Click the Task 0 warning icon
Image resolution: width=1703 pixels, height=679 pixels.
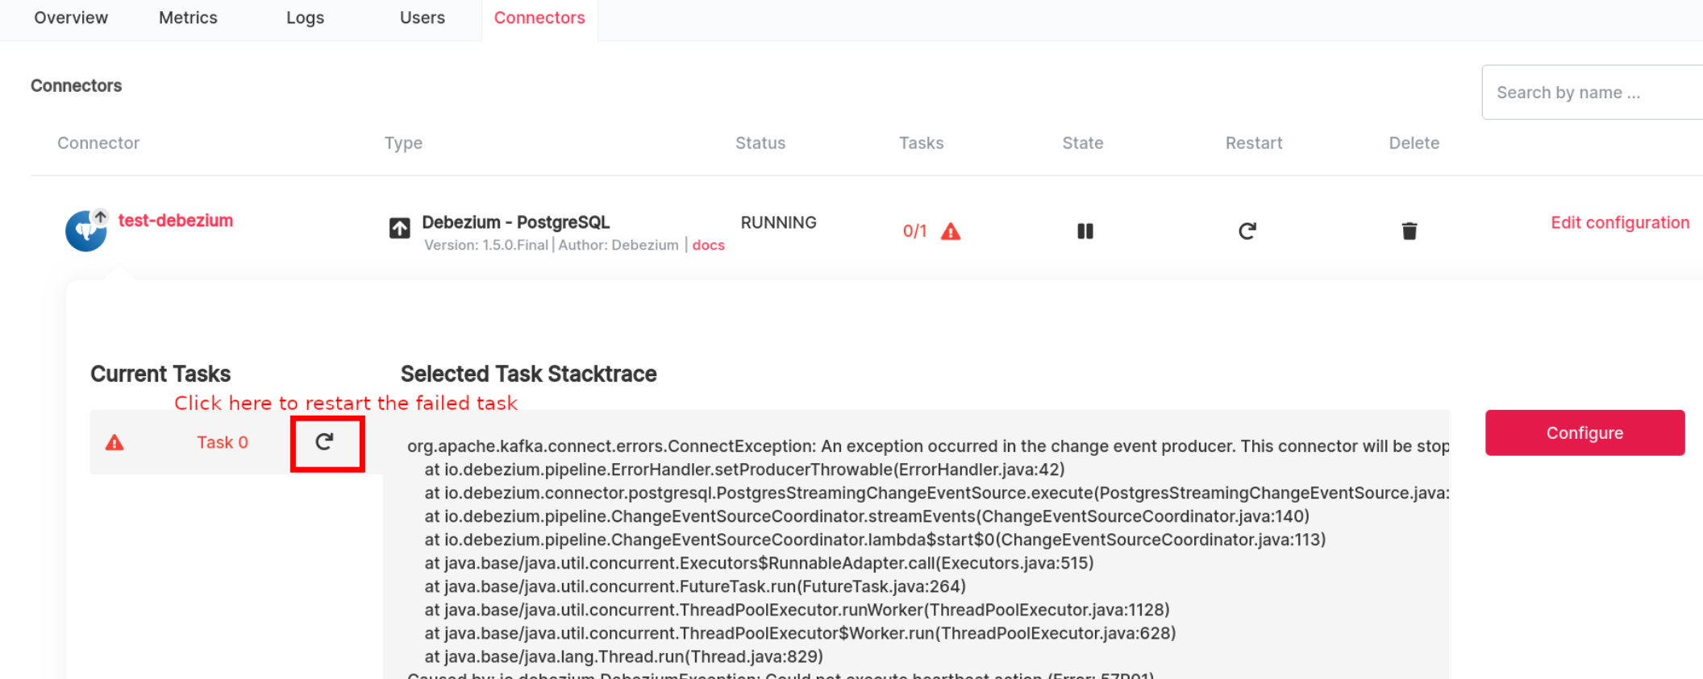(115, 443)
